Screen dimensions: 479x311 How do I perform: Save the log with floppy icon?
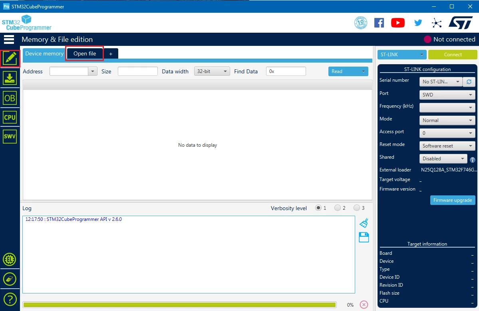pyautogui.click(x=364, y=237)
